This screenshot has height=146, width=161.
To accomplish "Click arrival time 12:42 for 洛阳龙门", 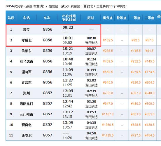I will [67, 106].
